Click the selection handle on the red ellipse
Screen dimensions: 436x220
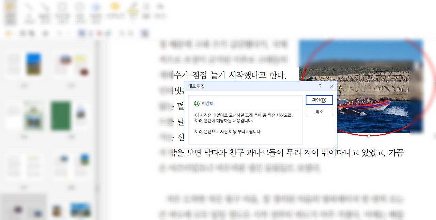pyautogui.click(x=369, y=135)
